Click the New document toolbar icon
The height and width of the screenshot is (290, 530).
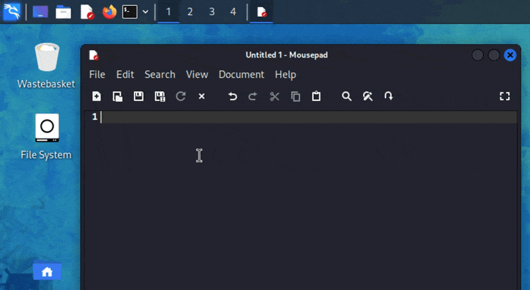pos(97,96)
